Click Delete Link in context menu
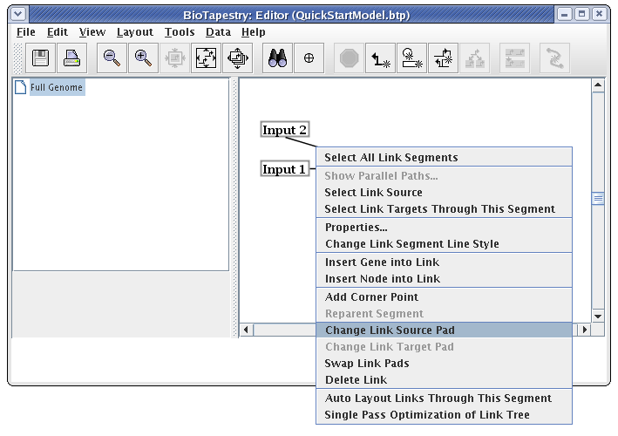This screenshot has width=618, height=436. [x=356, y=380]
